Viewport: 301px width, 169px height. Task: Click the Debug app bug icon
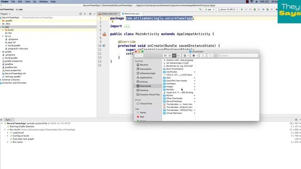[255, 9]
